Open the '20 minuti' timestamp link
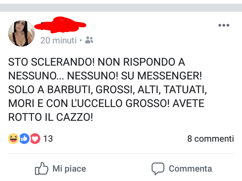 click(58, 40)
